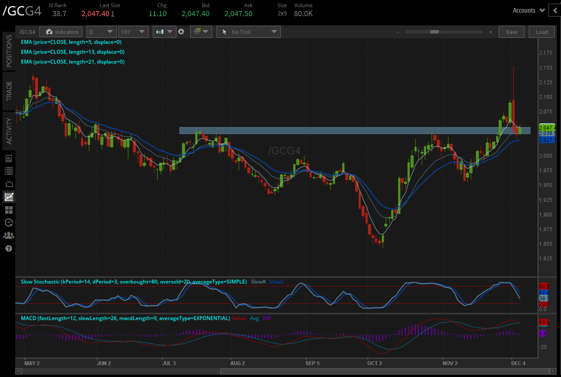Open the candlestick chart type dropdown

[x=164, y=32]
